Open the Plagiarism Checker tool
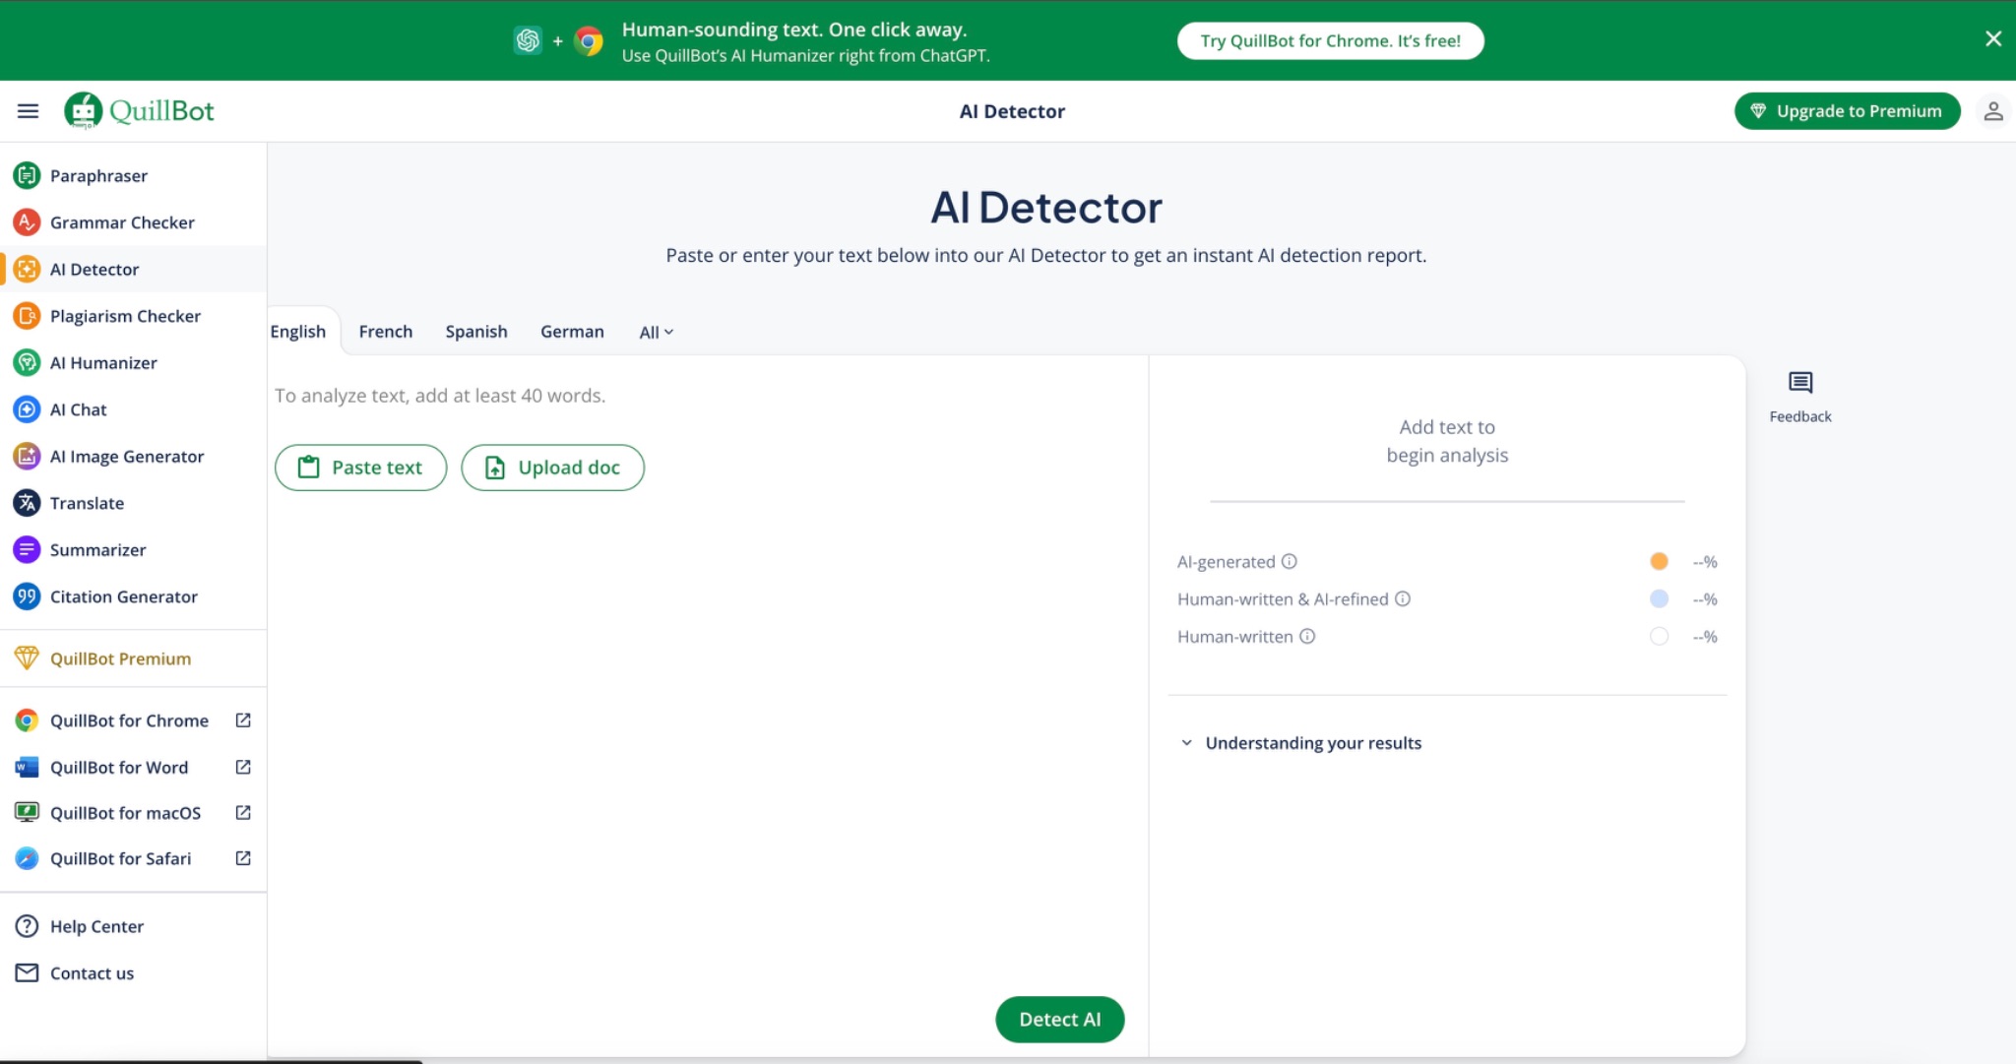The height and width of the screenshot is (1064, 2016). pos(125,316)
